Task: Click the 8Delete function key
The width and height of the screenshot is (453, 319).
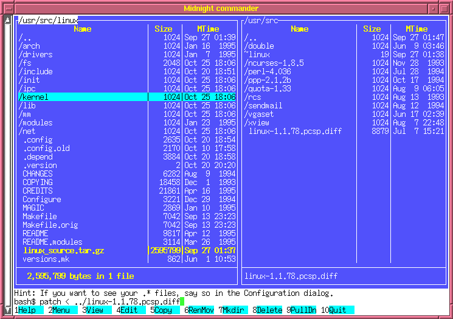Action: pos(267,310)
